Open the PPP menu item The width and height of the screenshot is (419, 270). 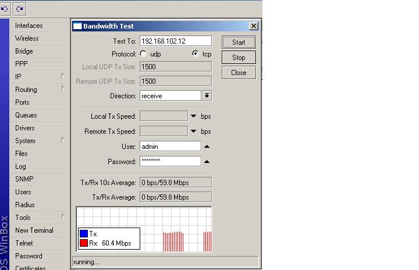[x=40, y=64]
